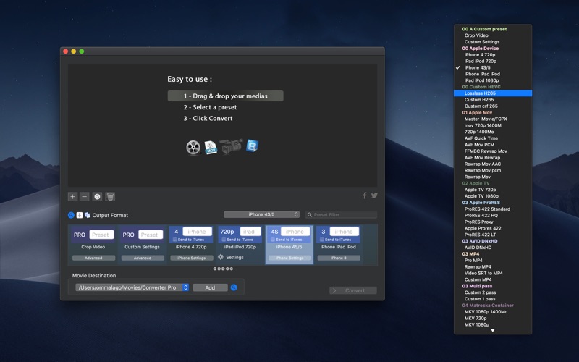Click the white download arrow icon near Output Format
This screenshot has height=362, width=579.
[80, 215]
